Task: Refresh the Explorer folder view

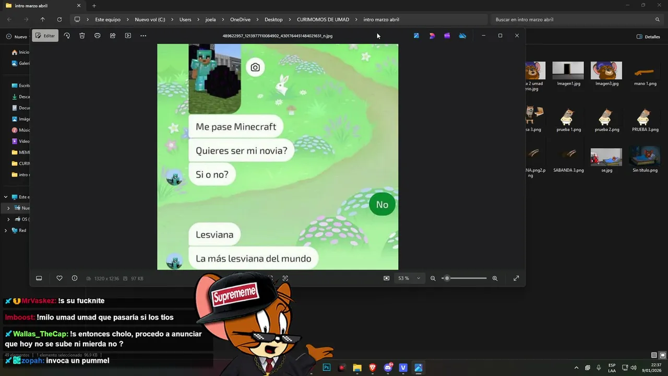Action: point(59,19)
